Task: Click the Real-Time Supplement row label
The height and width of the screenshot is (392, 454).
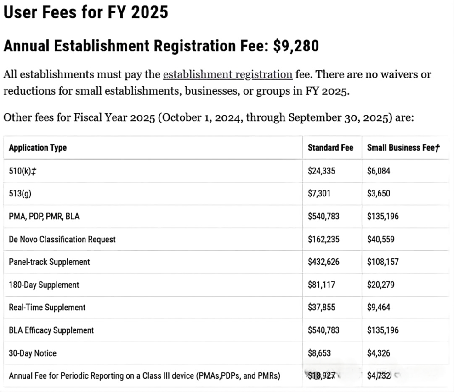Action: [x=47, y=308]
